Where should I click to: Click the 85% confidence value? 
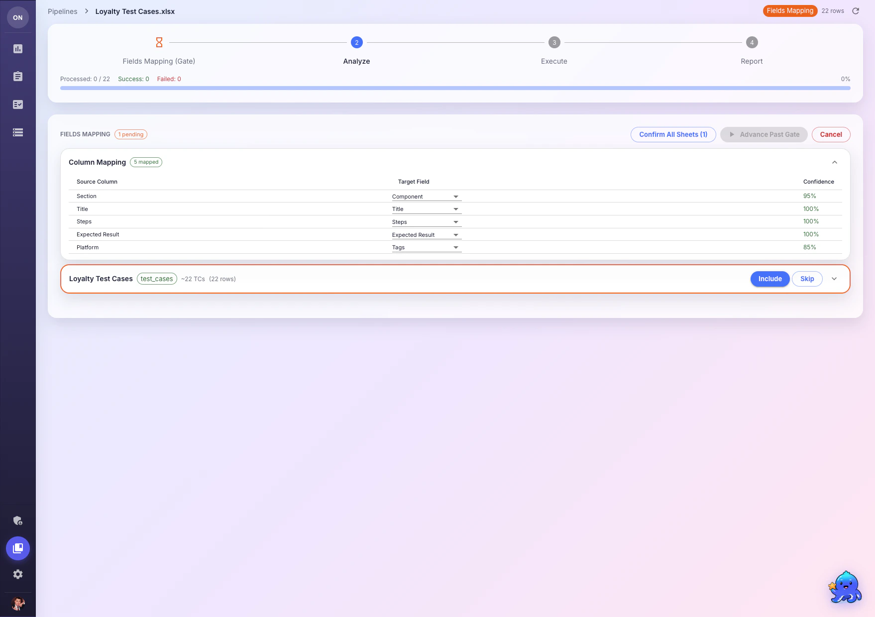[x=810, y=247]
